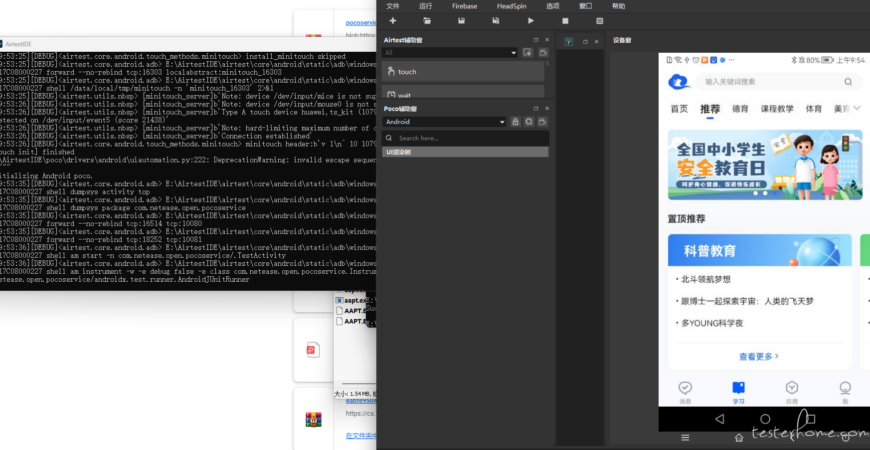This screenshot has height=450, width=870.
Task: Open the 文件 menu
Action: click(x=393, y=6)
